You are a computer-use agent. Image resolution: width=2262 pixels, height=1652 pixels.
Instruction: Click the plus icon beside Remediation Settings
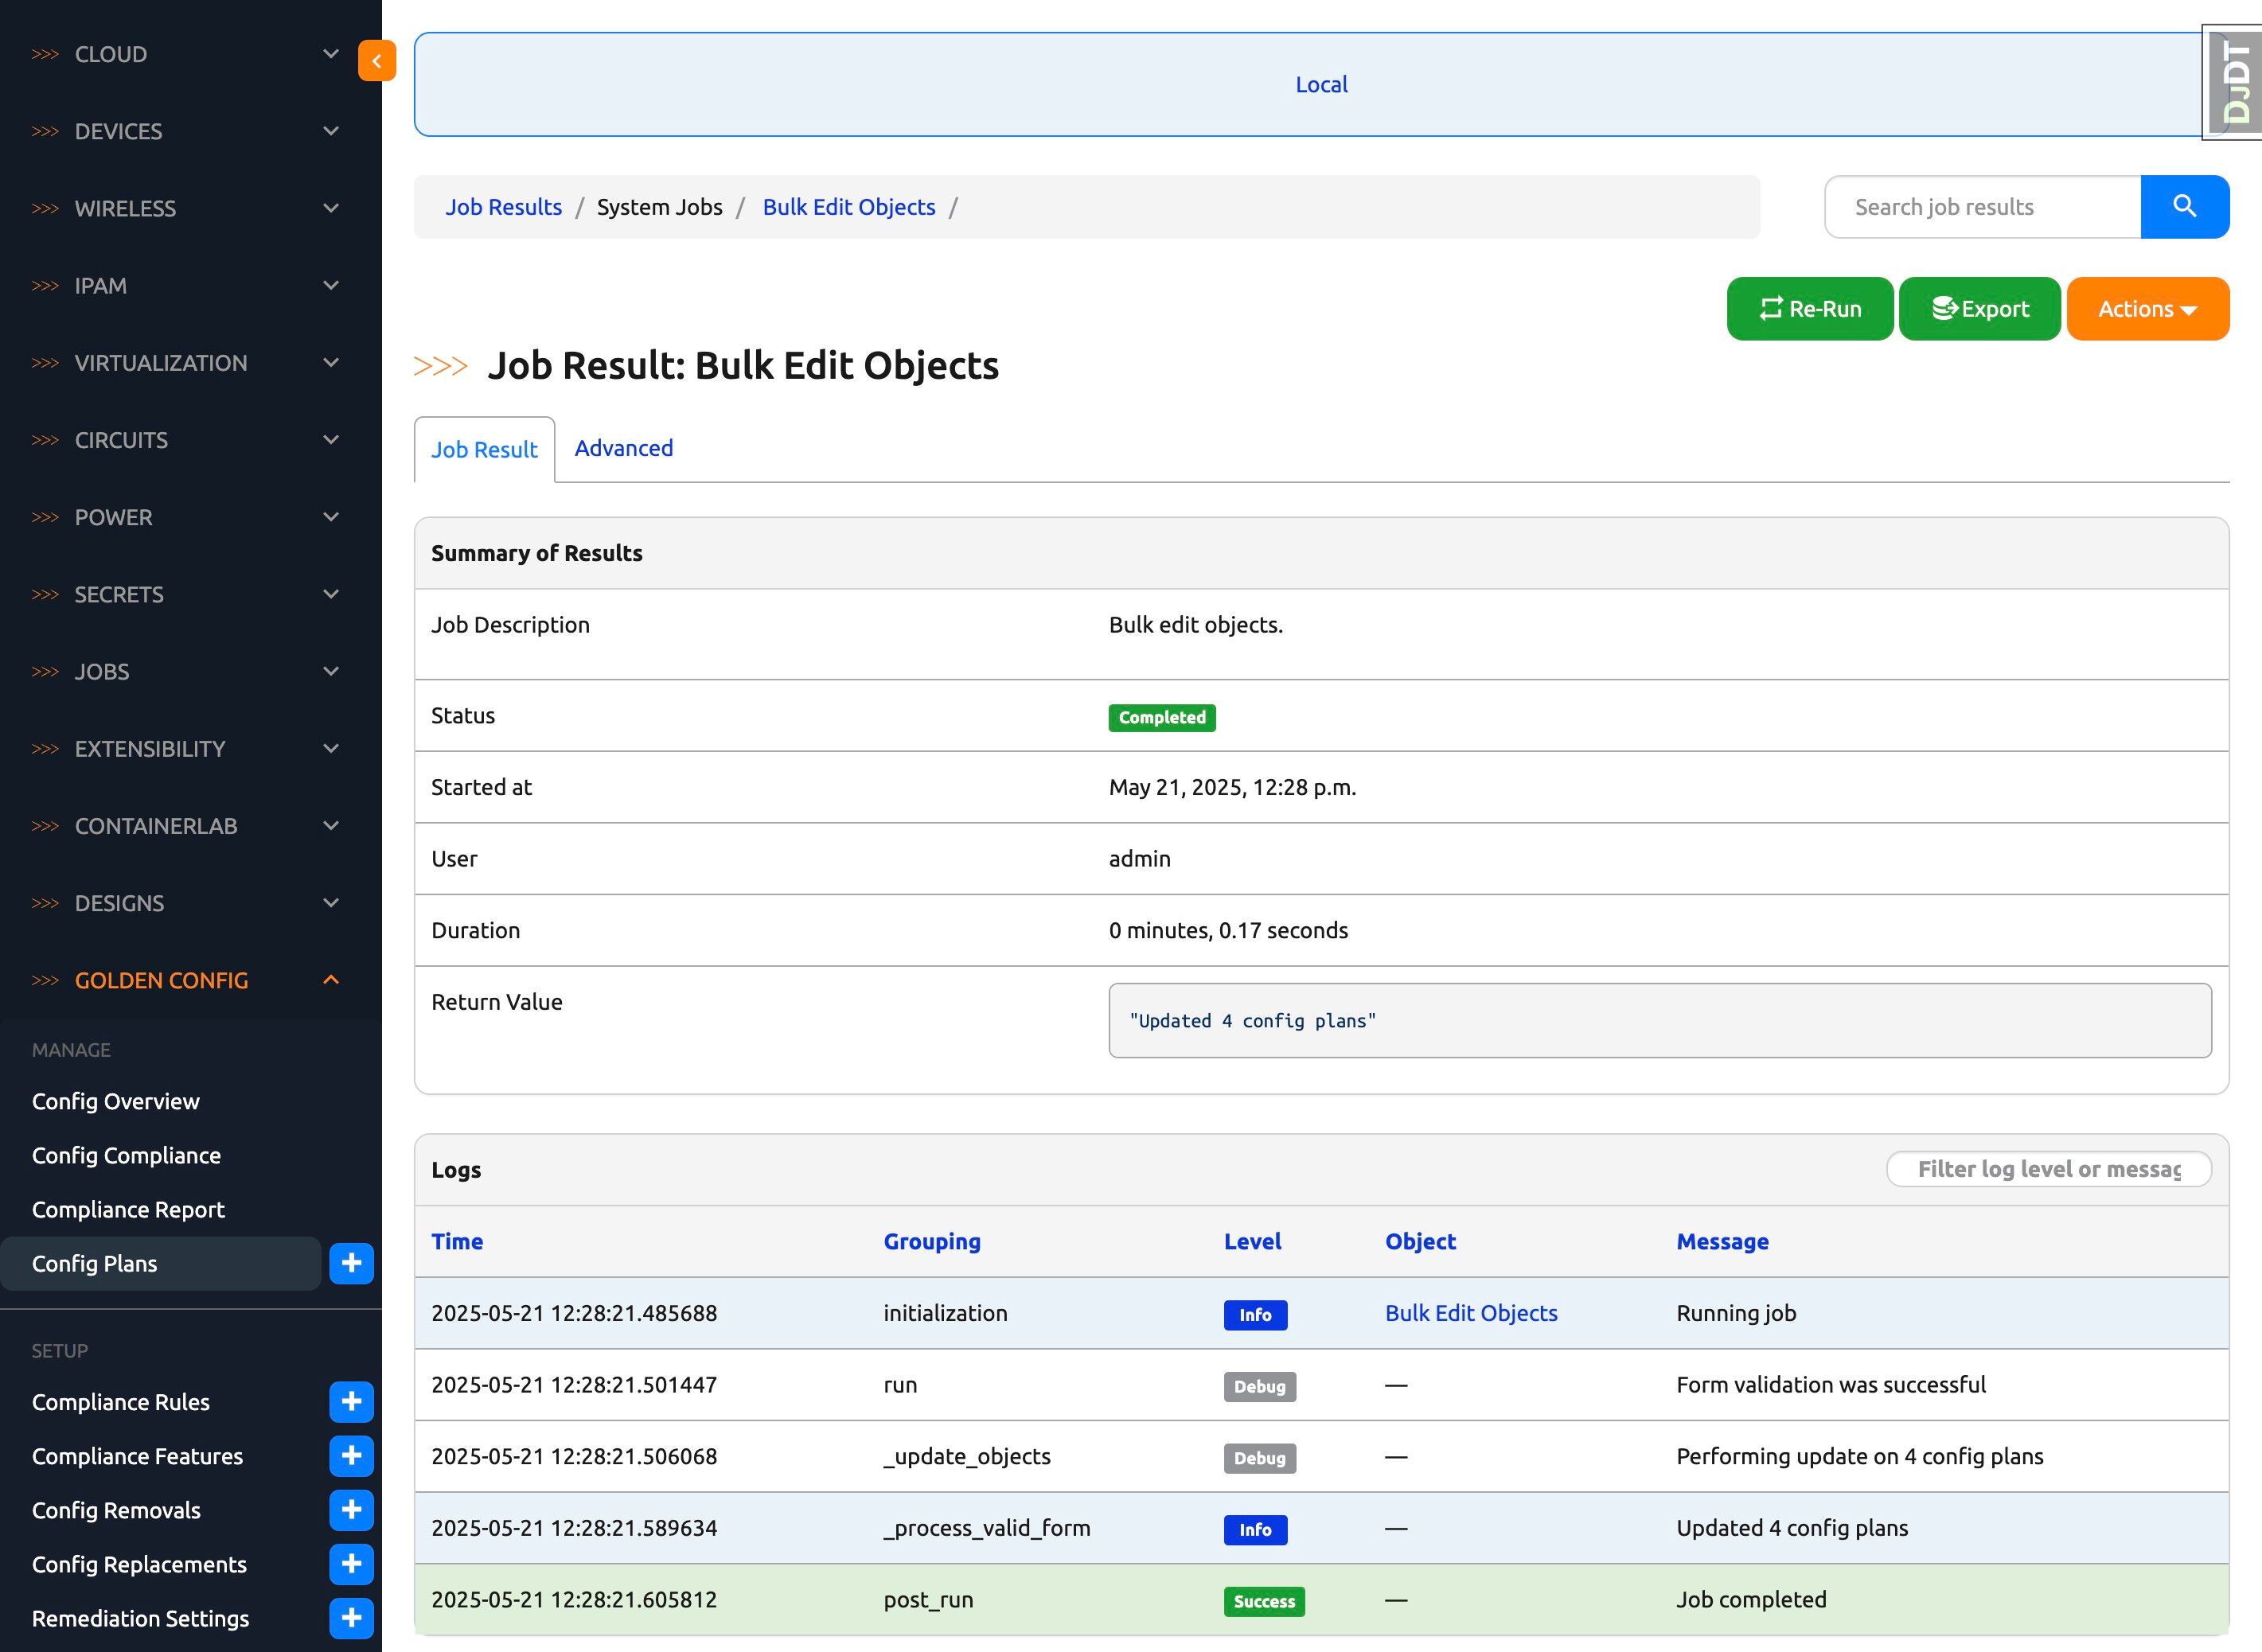tap(351, 1617)
